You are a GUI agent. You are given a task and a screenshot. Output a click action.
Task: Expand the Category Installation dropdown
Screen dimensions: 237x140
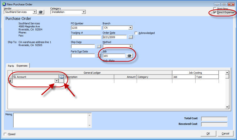(83, 12)
